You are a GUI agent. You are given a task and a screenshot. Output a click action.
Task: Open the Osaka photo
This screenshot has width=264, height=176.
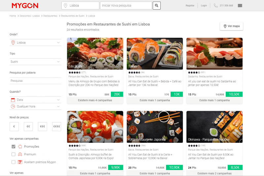(214, 54)
